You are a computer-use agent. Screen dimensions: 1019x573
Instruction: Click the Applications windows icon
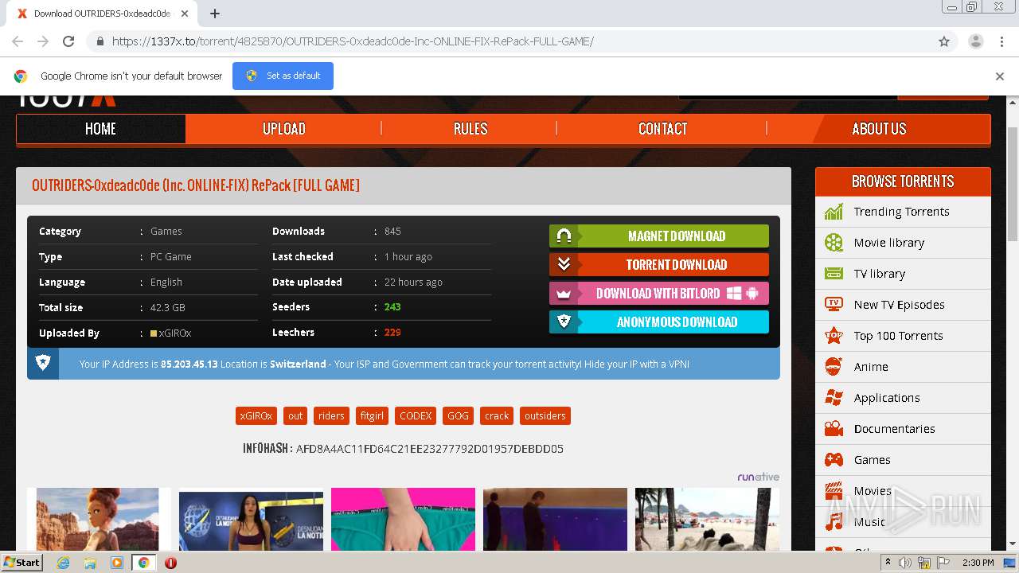[834, 397]
